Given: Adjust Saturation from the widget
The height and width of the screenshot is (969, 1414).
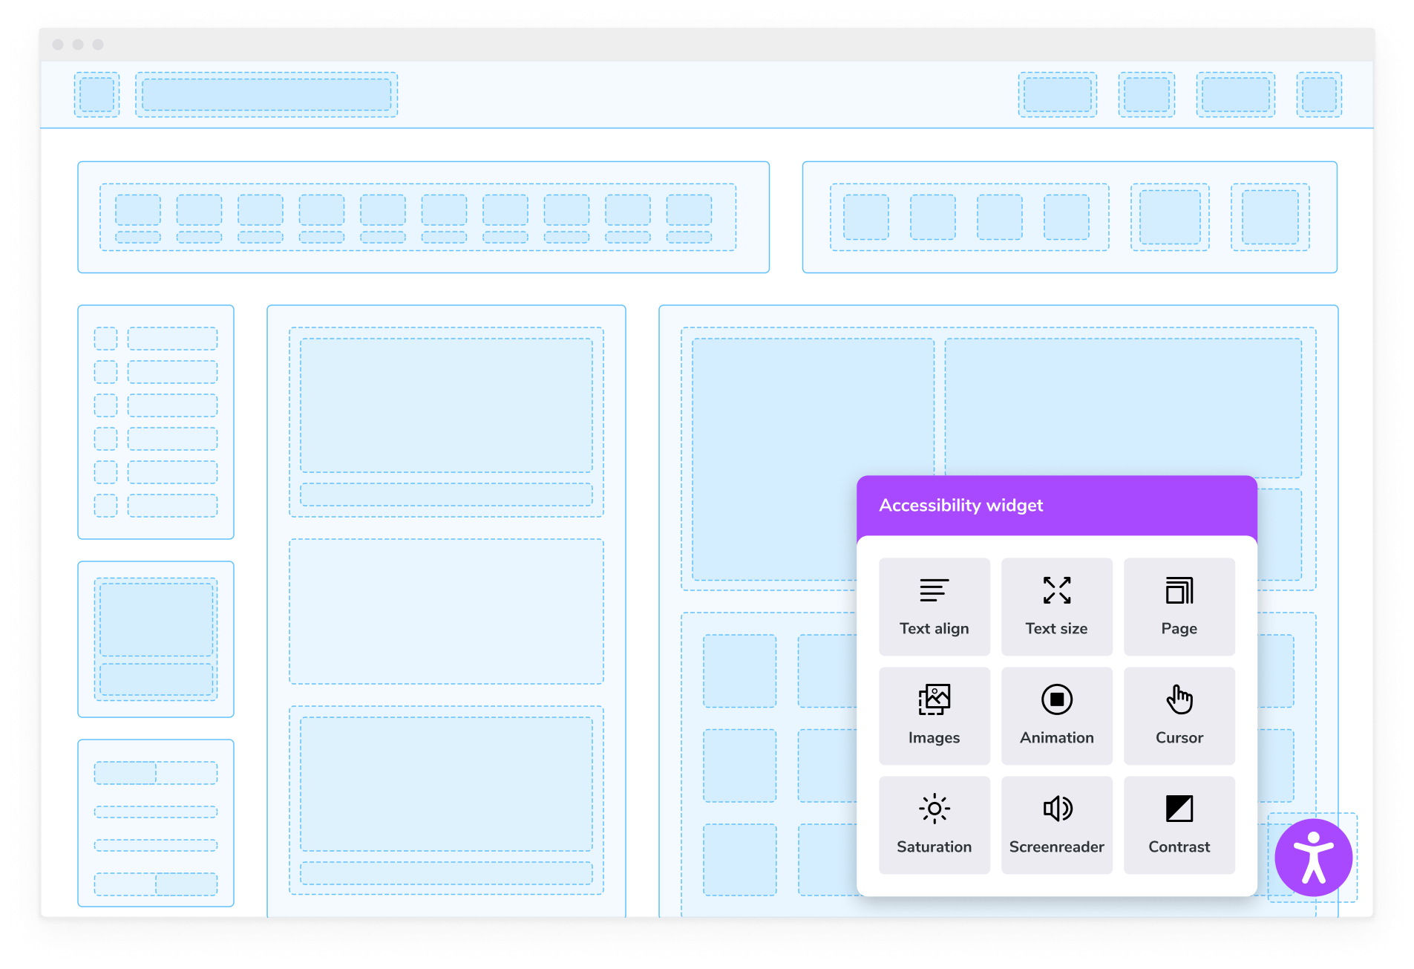Looking at the screenshot, I should click(x=934, y=825).
